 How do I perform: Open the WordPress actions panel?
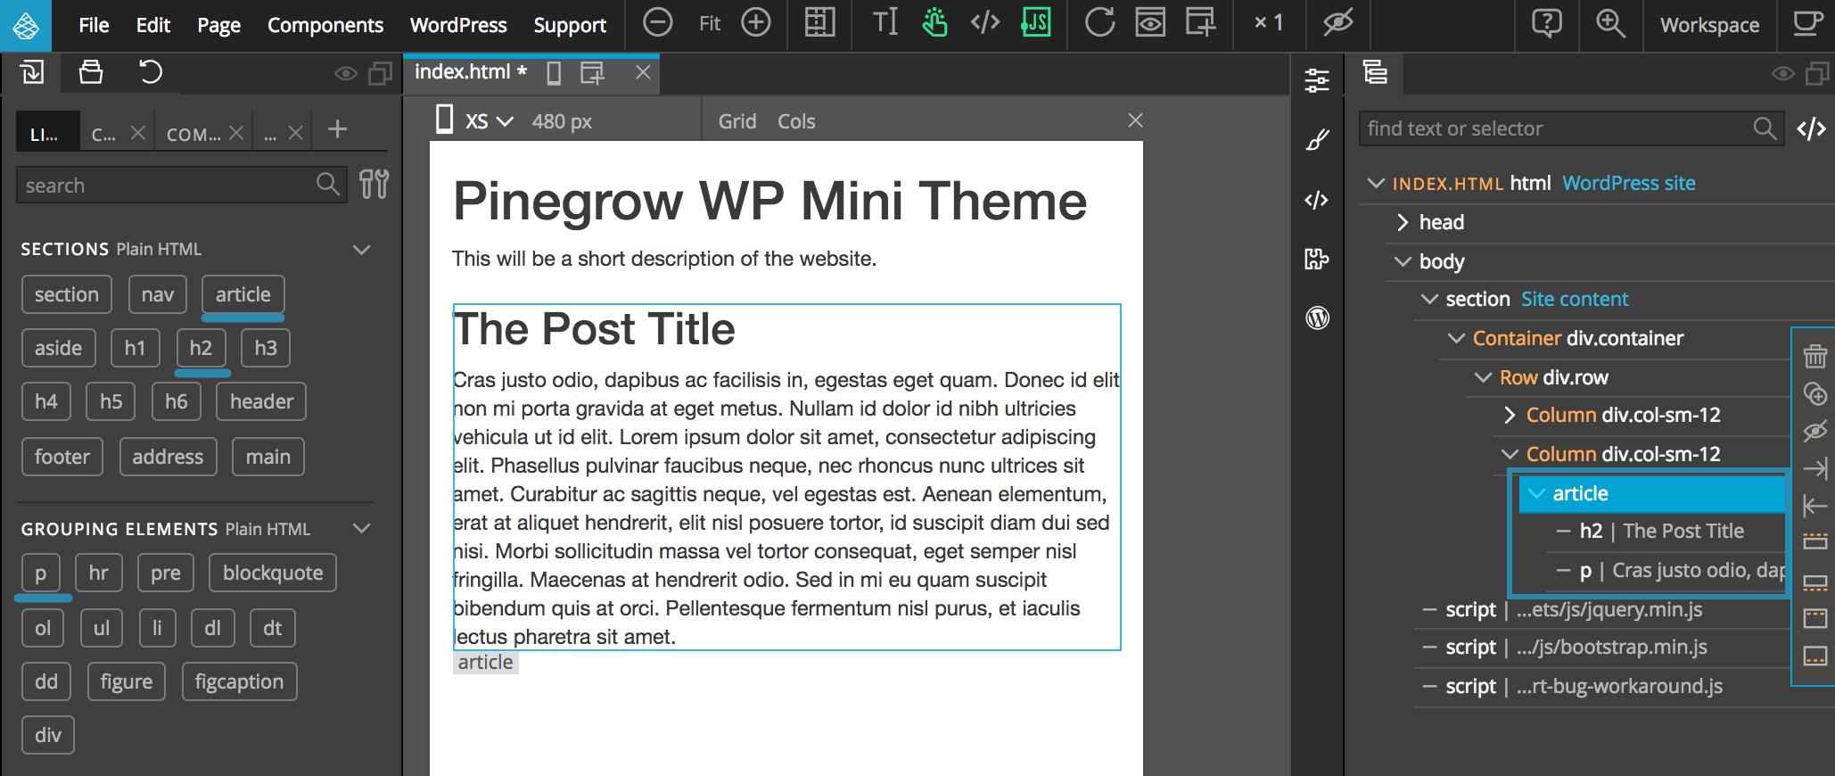[1317, 318]
